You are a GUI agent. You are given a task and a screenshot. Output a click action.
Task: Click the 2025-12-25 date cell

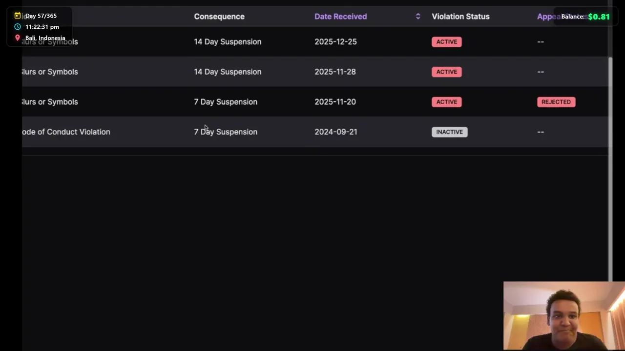(x=335, y=42)
